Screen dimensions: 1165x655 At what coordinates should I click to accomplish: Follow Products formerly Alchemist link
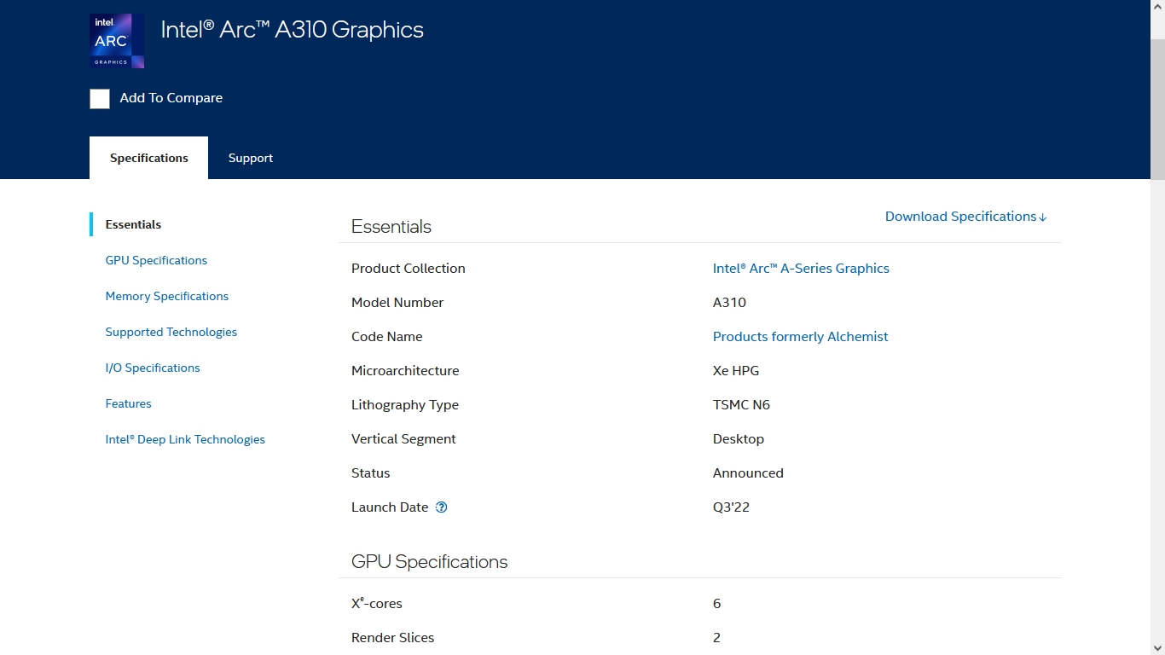click(x=800, y=336)
